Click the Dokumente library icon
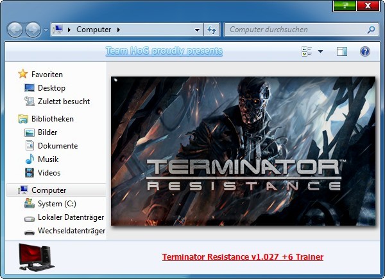 tap(30, 145)
